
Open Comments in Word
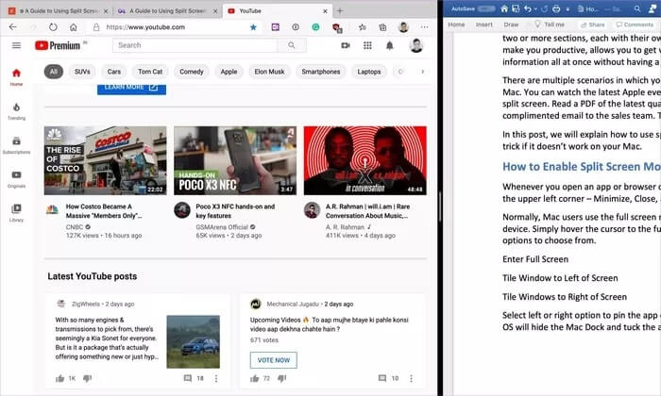click(x=635, y=25)
